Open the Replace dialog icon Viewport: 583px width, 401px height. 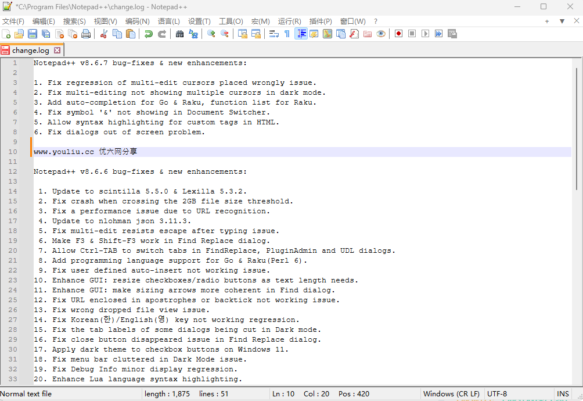tap(193, 34)
